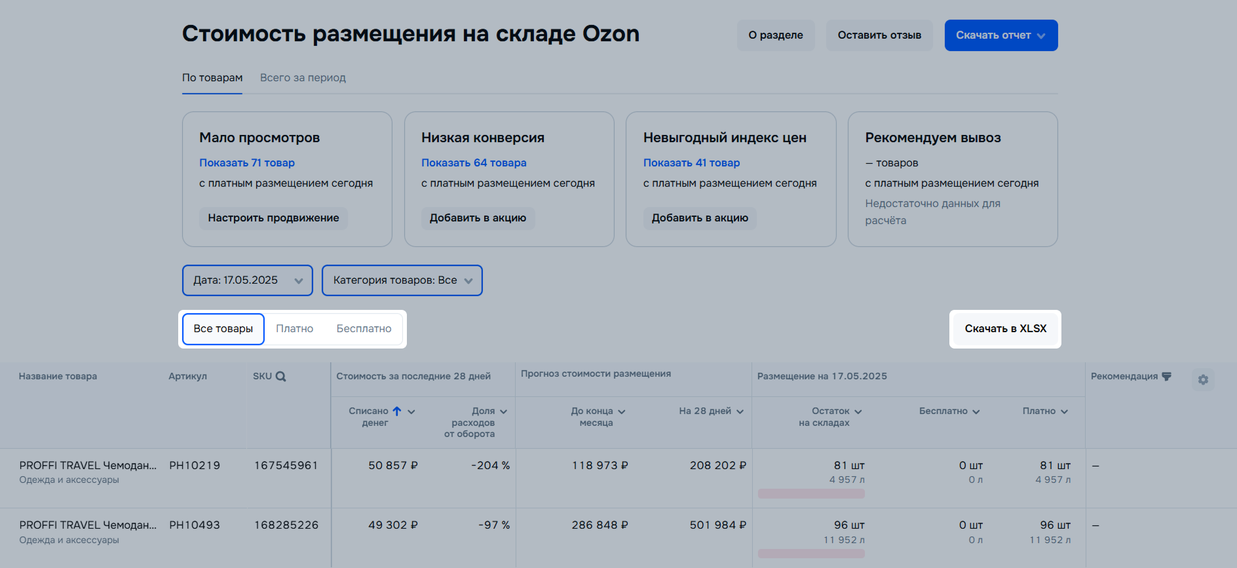Expand the Скачать отчет dropdown button

1001,35
